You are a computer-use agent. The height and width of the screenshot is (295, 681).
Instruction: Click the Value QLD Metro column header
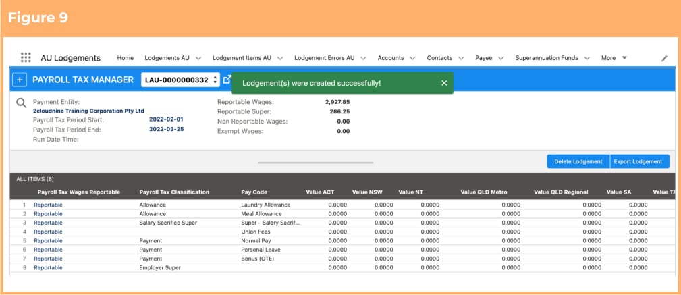pyautogui.click(x=484, y=192)
